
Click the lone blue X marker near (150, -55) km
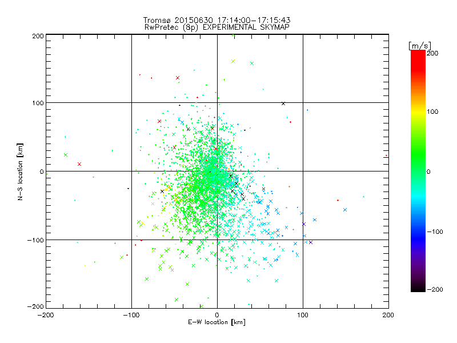coord(345,210)
